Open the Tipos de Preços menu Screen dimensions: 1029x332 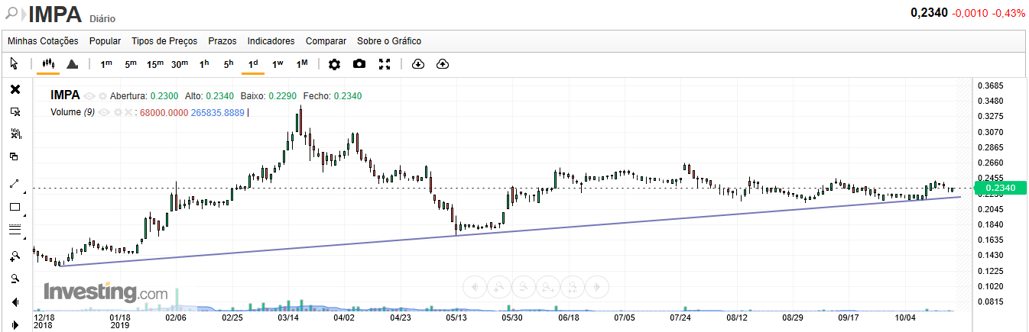(164, 41)
